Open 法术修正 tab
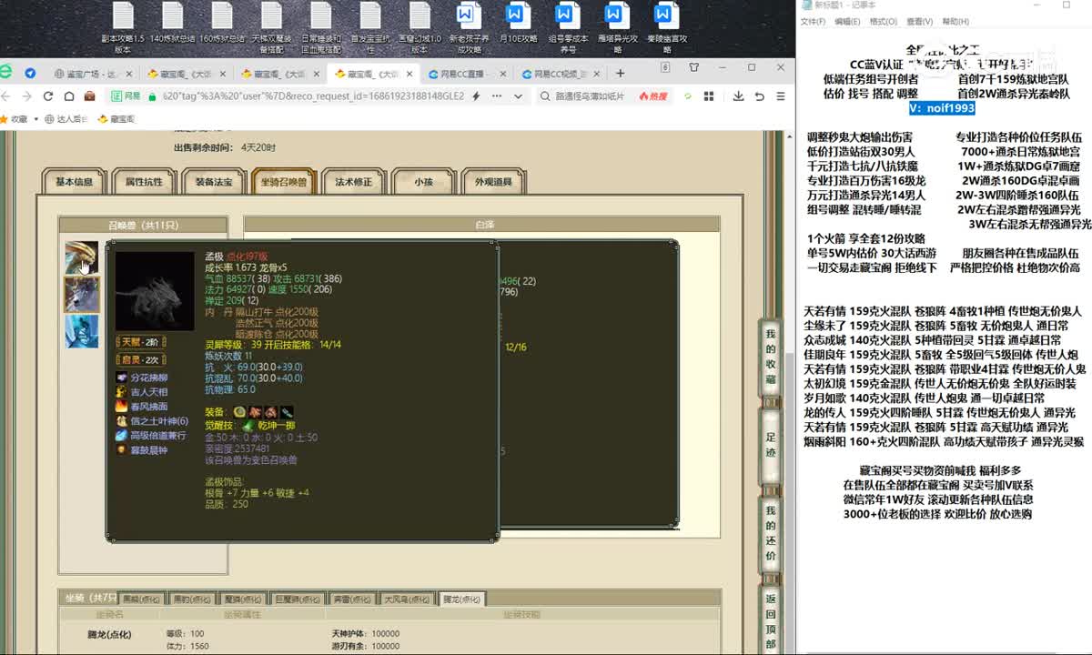The width and height of the screenshot is (1092, 655). (353, 182)
